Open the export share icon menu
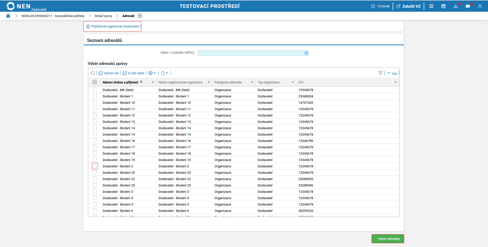Image resolution: width=488 pixels, height=247 pixels. pyautogui.click(x=164, y=73)
